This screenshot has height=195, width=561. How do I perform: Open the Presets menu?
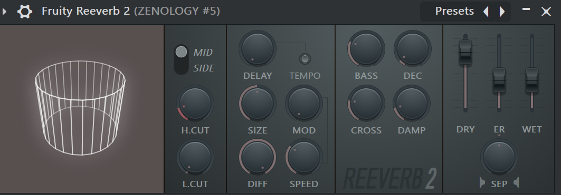pos(454,12)
